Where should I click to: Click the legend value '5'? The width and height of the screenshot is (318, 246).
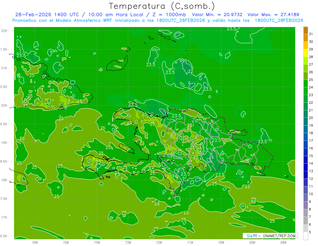tap(310, 232)
